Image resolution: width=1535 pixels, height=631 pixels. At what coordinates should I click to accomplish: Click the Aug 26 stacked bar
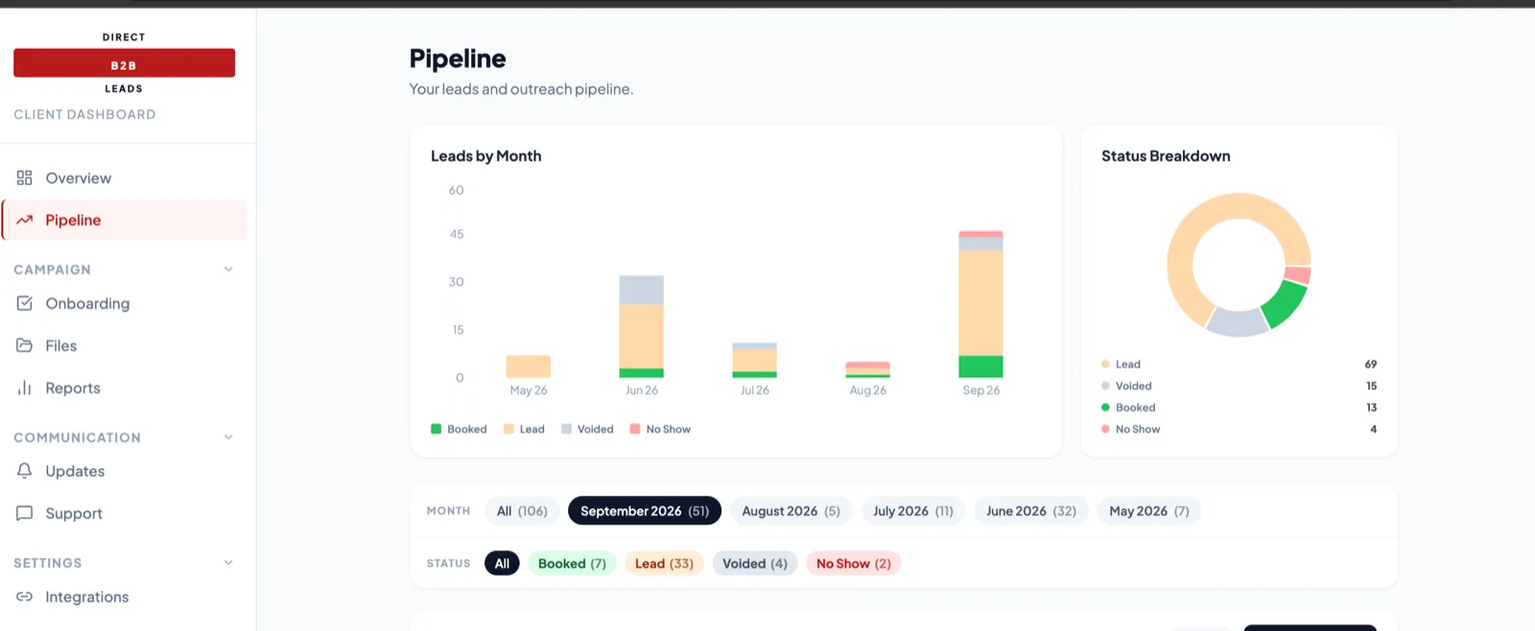867,369
